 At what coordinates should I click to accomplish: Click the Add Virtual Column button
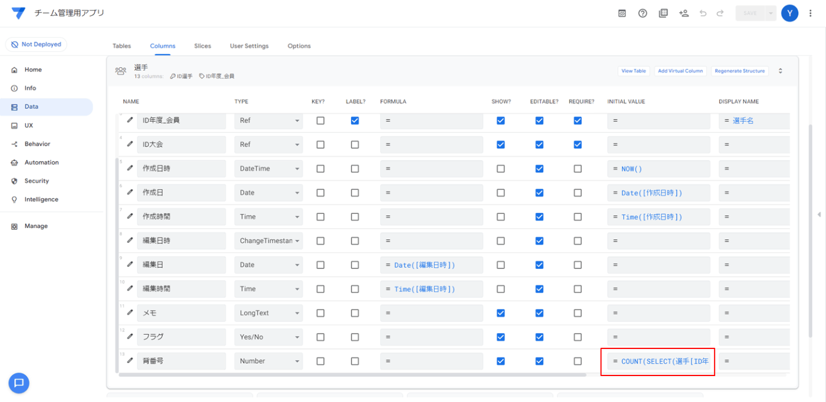[680, 71]
